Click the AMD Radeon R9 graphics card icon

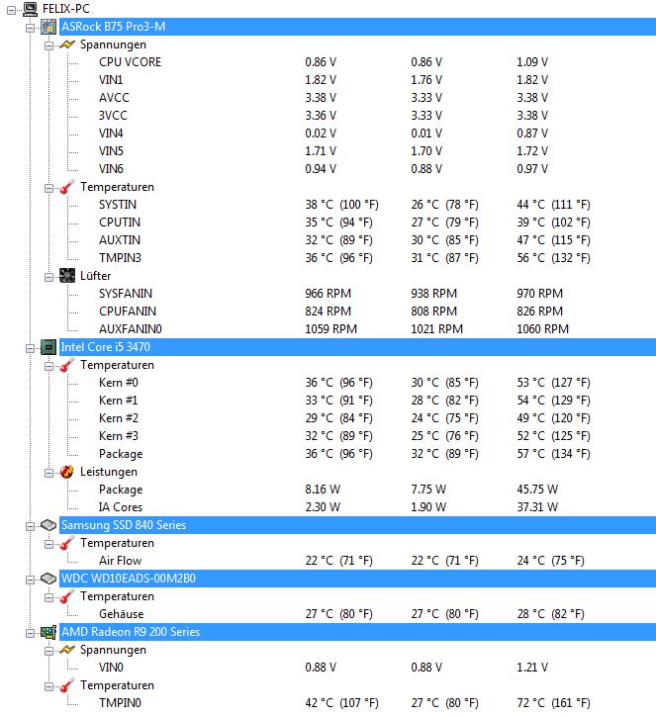tap(48, 633)
